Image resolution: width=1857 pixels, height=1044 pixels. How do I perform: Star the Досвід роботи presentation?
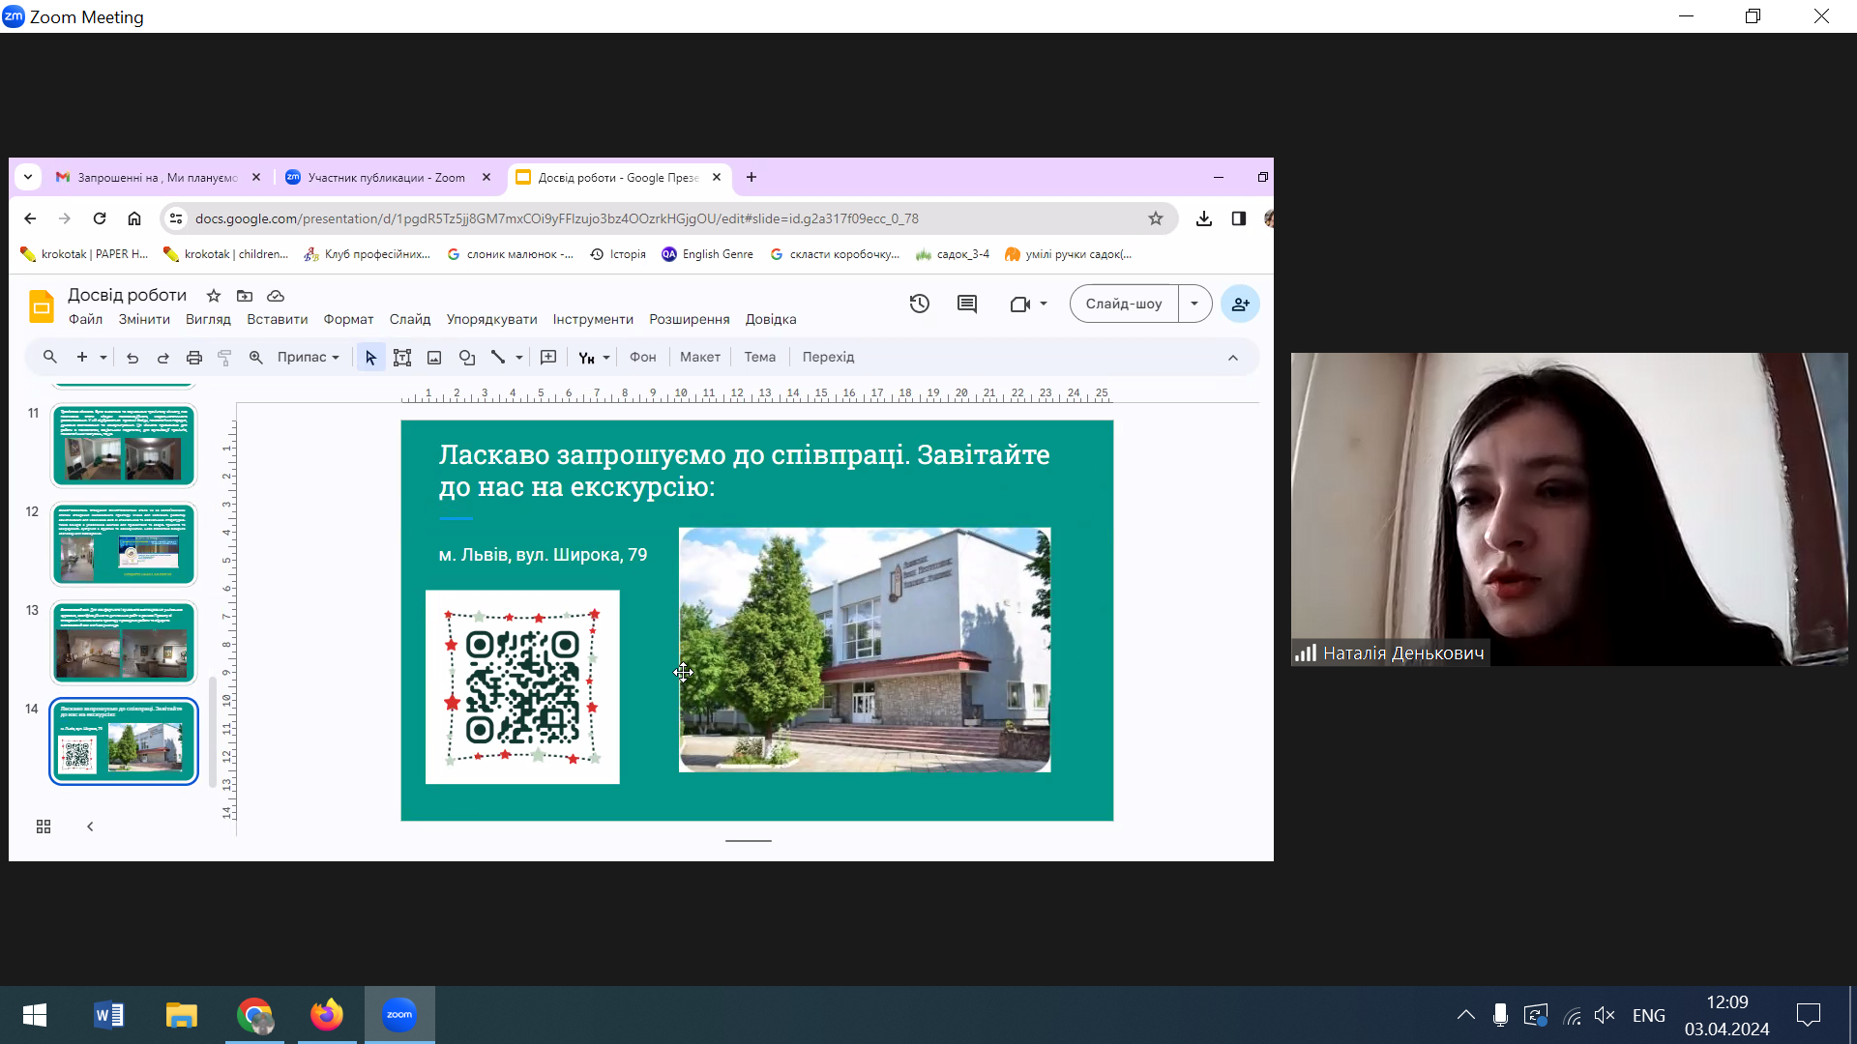tap(214, 296)
